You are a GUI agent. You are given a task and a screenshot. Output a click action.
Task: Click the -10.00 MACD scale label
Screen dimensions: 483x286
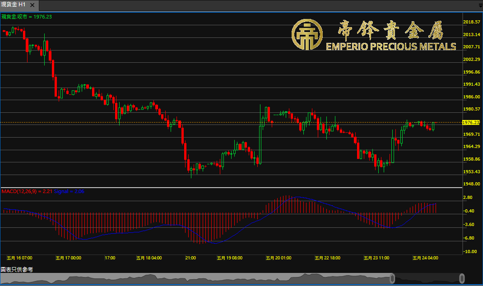[469, 252]
